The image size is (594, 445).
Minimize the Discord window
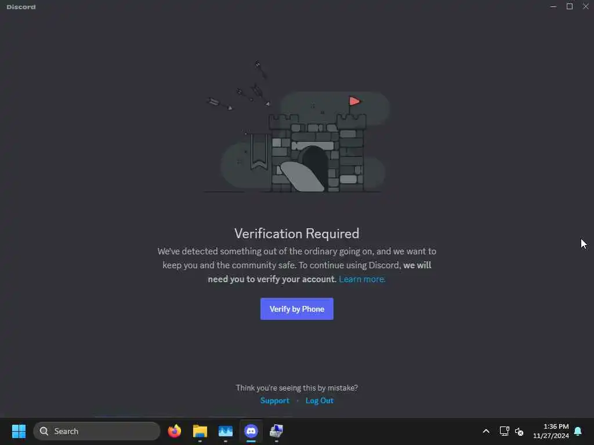point(553,6)
